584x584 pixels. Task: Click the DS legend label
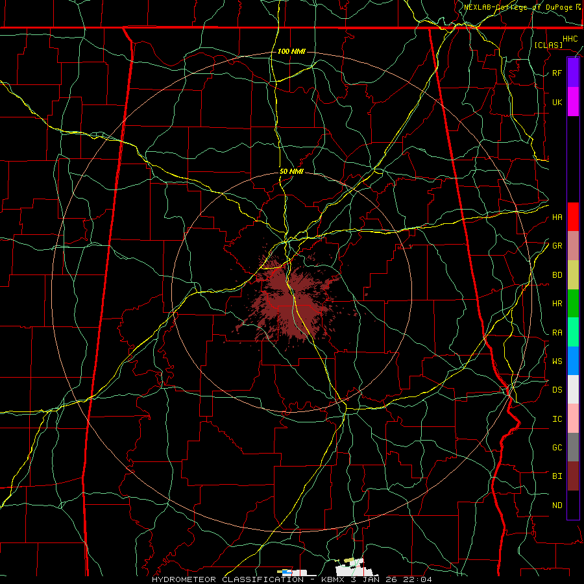[x=557, y=390]
